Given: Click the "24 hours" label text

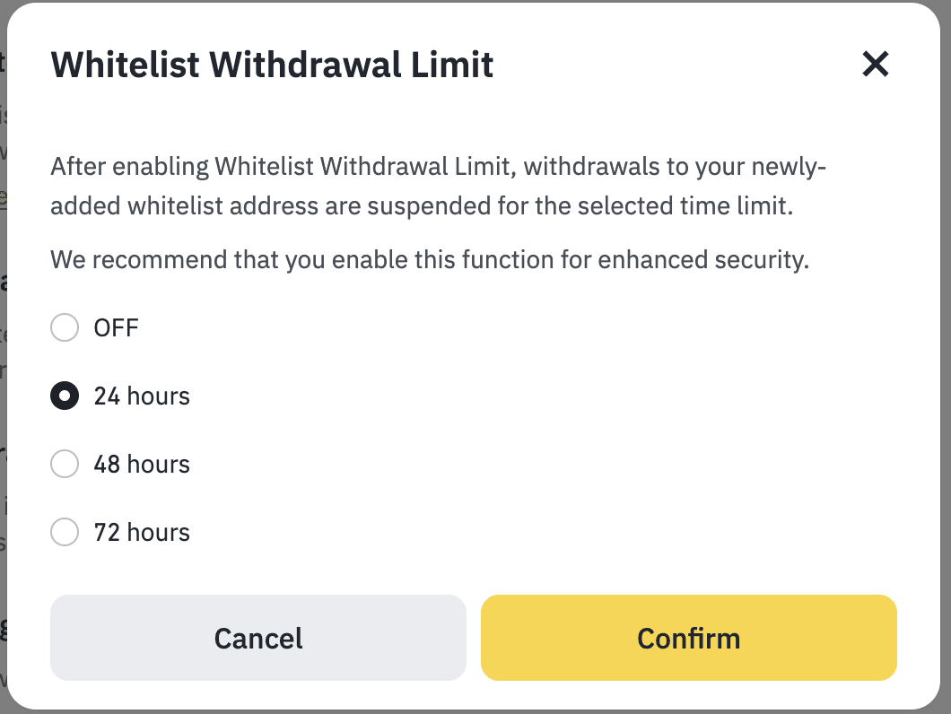Looking at the screenshot, I should click(x=142, y=396).
